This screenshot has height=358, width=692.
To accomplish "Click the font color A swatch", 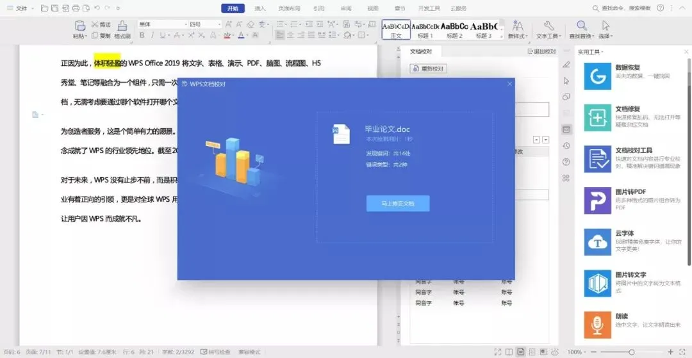I will click(x=241, y=35).
